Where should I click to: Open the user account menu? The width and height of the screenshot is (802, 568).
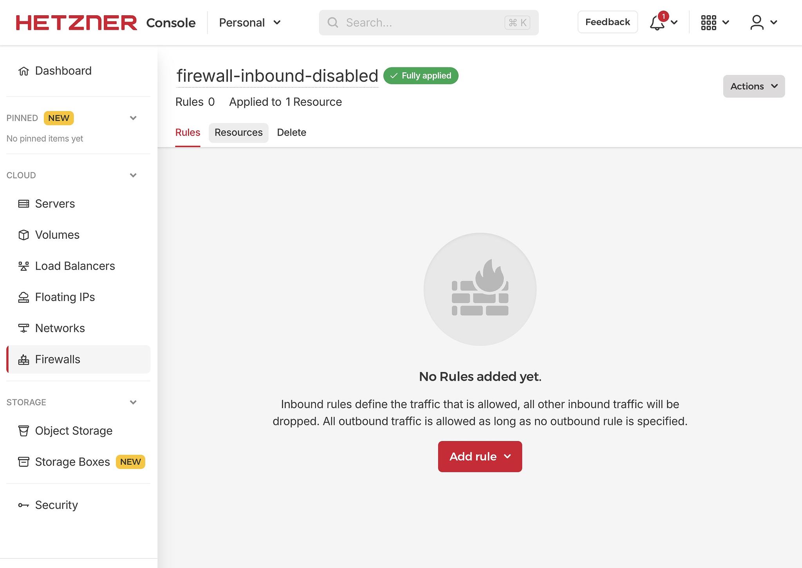click(x=757, y=23)
